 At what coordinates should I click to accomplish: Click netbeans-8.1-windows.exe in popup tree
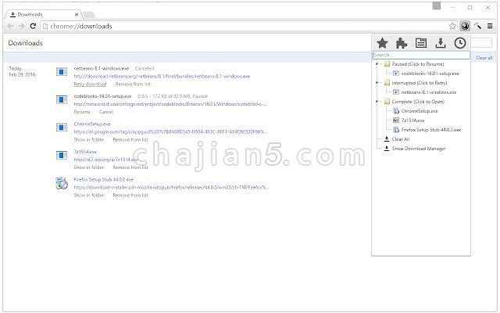(429, 92)
